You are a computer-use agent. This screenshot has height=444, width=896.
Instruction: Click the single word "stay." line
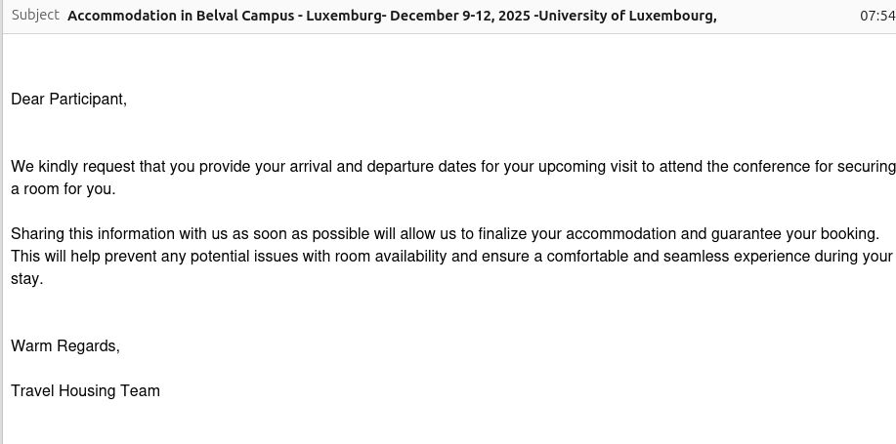click(27, 278)
